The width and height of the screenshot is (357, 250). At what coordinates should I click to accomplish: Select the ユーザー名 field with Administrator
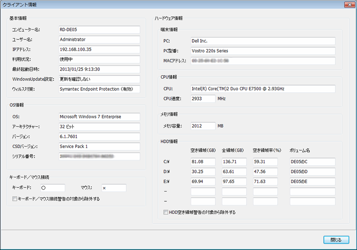coord(99,39)
